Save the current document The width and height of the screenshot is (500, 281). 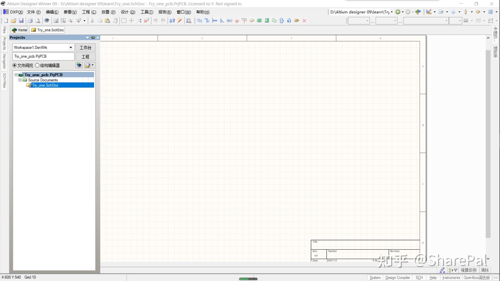pyautogui.click(x=21, y=21)
